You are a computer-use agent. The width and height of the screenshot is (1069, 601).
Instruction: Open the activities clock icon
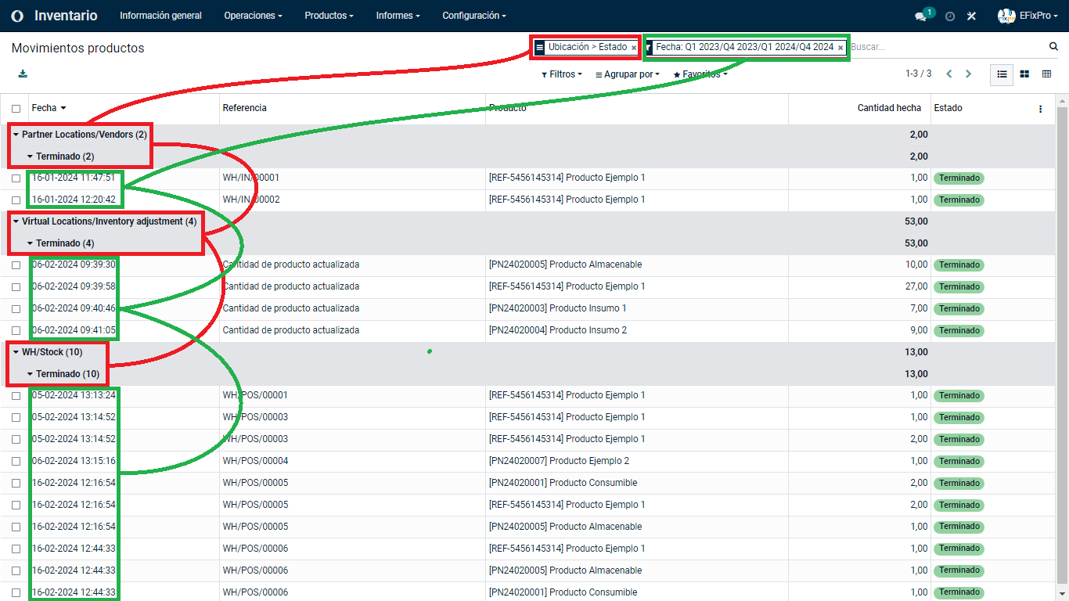coord(950,16)
